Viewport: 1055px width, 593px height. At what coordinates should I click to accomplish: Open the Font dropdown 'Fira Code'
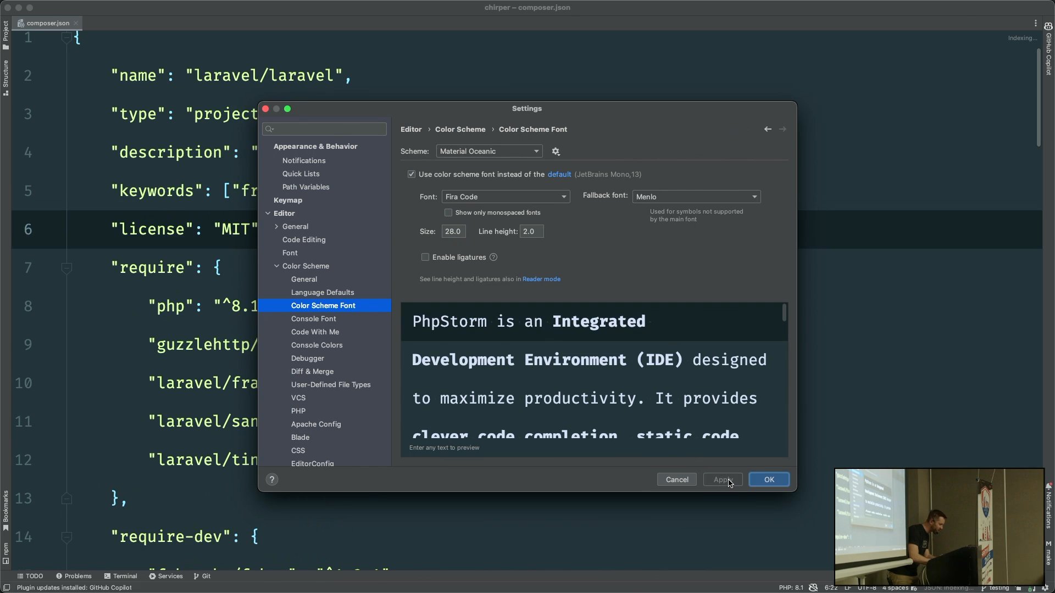pyautogui.click(x=506, y=197)
